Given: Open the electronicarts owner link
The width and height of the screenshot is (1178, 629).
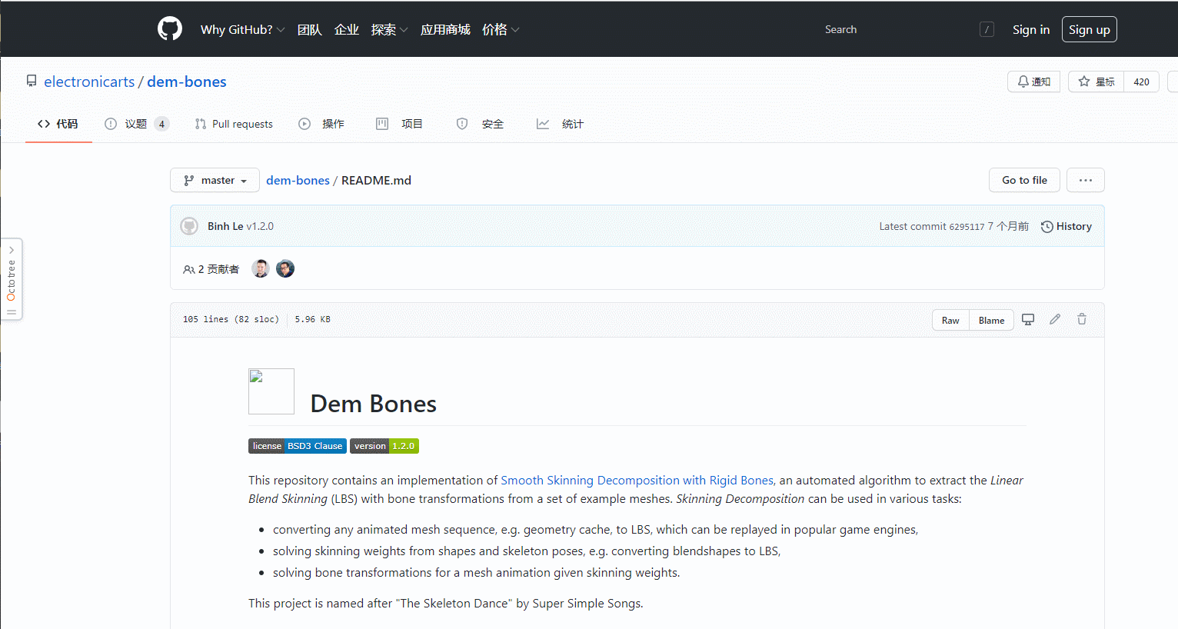Looking at the screenshot, I should point(89,82).
